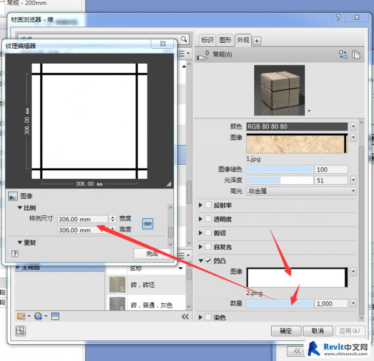The image size is (374, 361).
Task: Open the material library folder icon
Action: coord(22,316)
